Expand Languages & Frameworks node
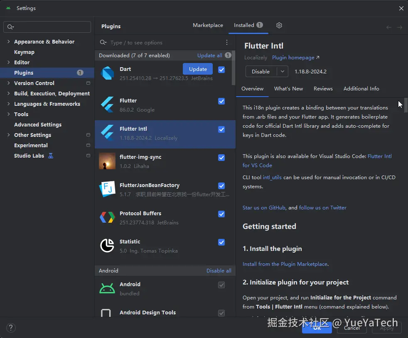The image size is (408, 338). [x=9, y=104]
